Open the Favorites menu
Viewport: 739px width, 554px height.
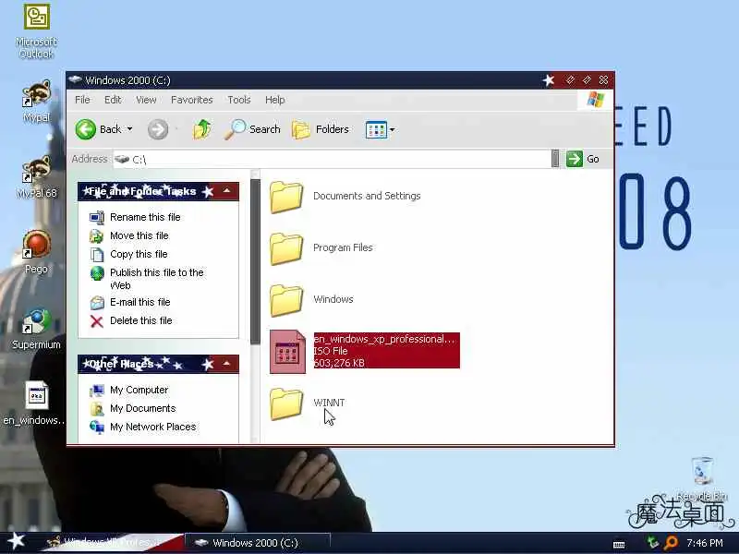coord(192,100)
